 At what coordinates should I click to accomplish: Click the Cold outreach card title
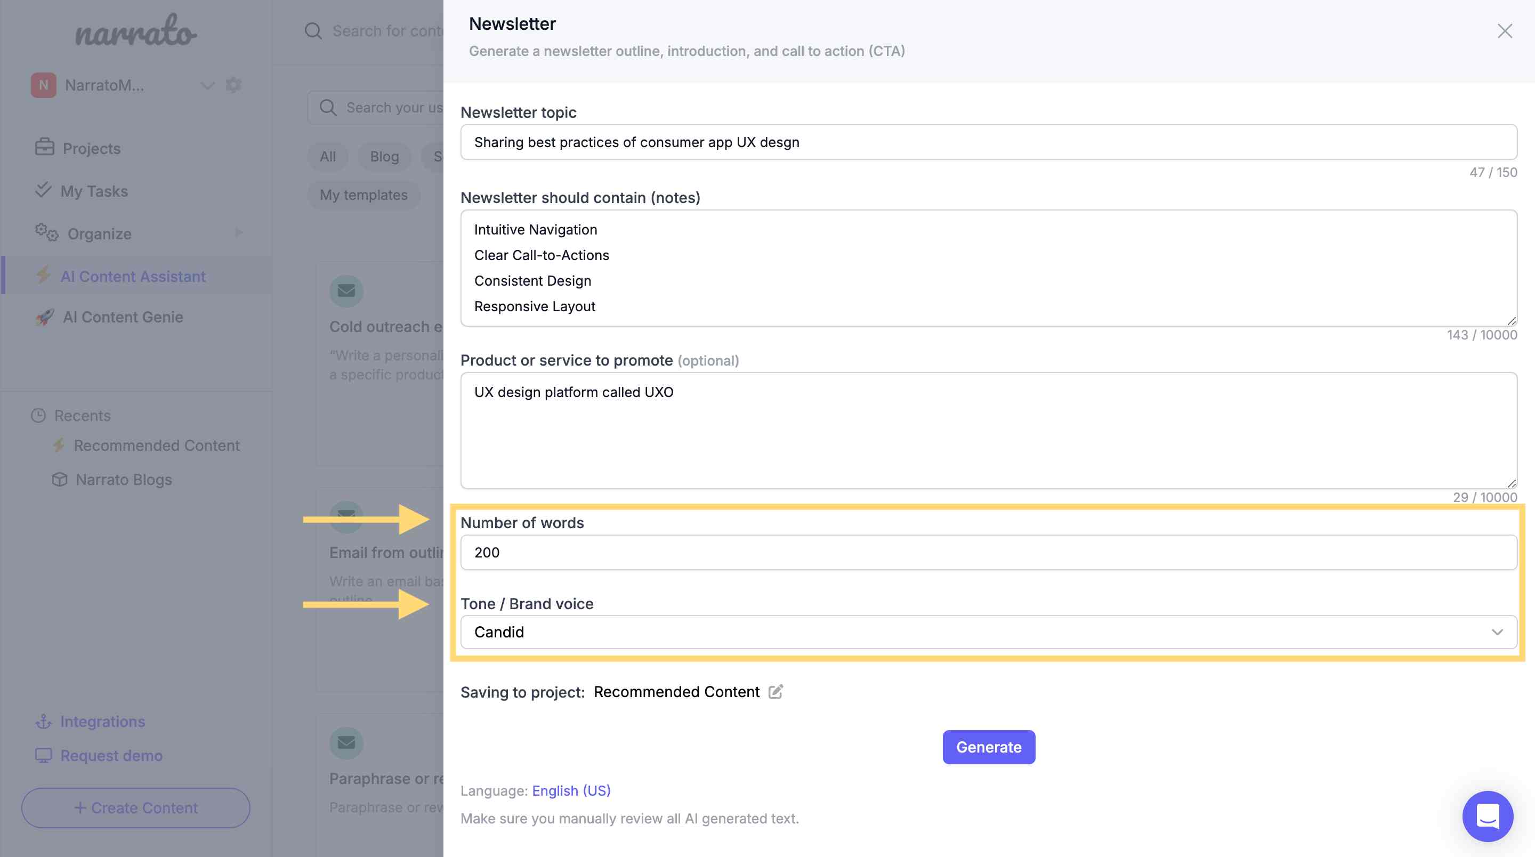(x=386, y=327)
